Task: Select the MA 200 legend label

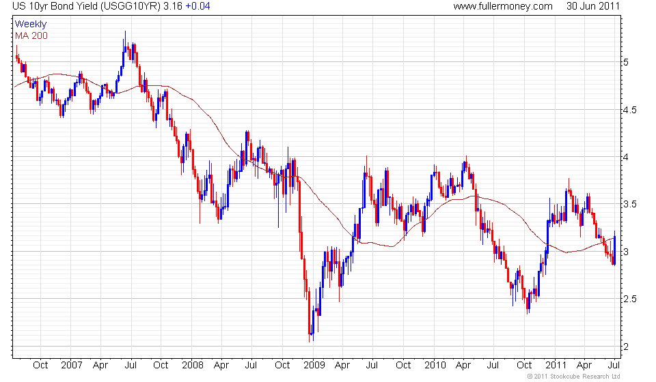Action: point(31,36)
